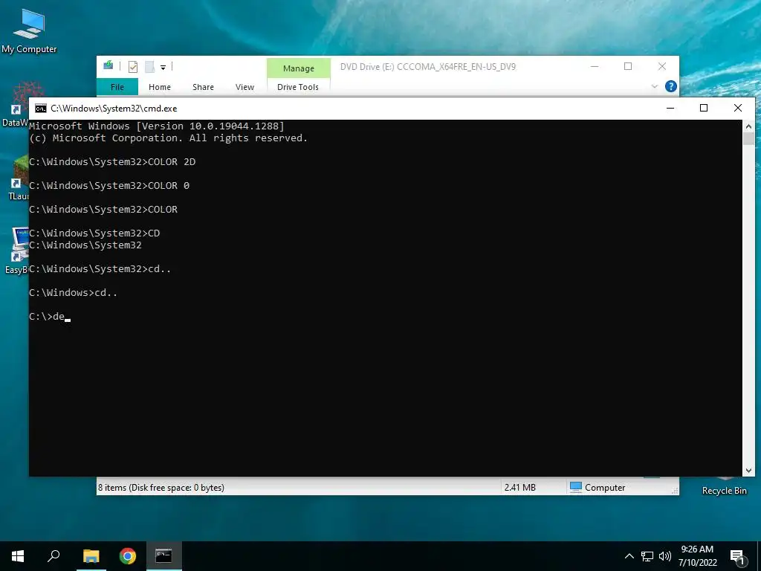The width and height of the screenshot is (761, 571).
Task: Click scroll up arrow in cmd window
Action: [748, 126]
